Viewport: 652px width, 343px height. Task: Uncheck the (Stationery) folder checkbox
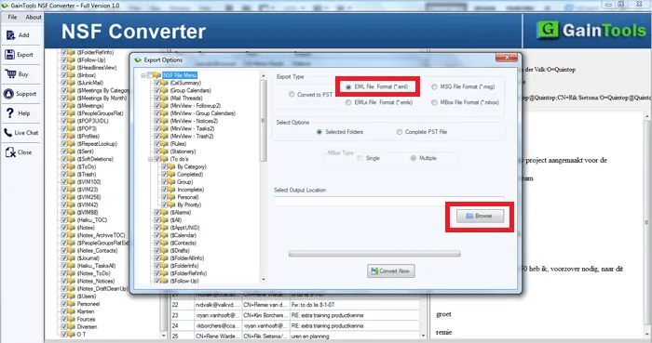tap(157, 152)
